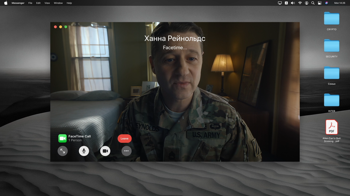Close the FaceTime call window
This screenshot has width=350, height=196.
pyautogui.click(x=55, y=27)
